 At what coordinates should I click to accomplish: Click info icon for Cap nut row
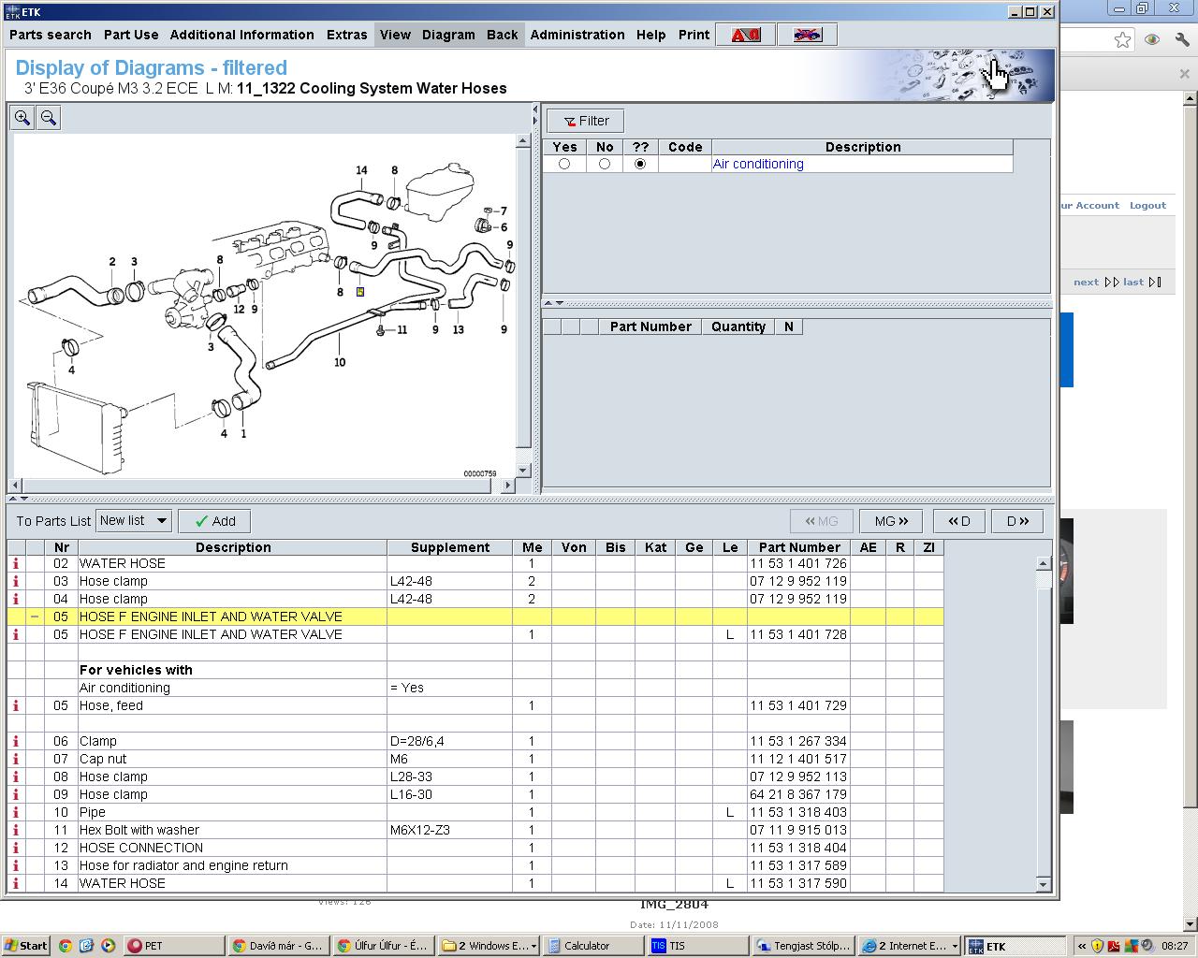(x=16, y=759)
